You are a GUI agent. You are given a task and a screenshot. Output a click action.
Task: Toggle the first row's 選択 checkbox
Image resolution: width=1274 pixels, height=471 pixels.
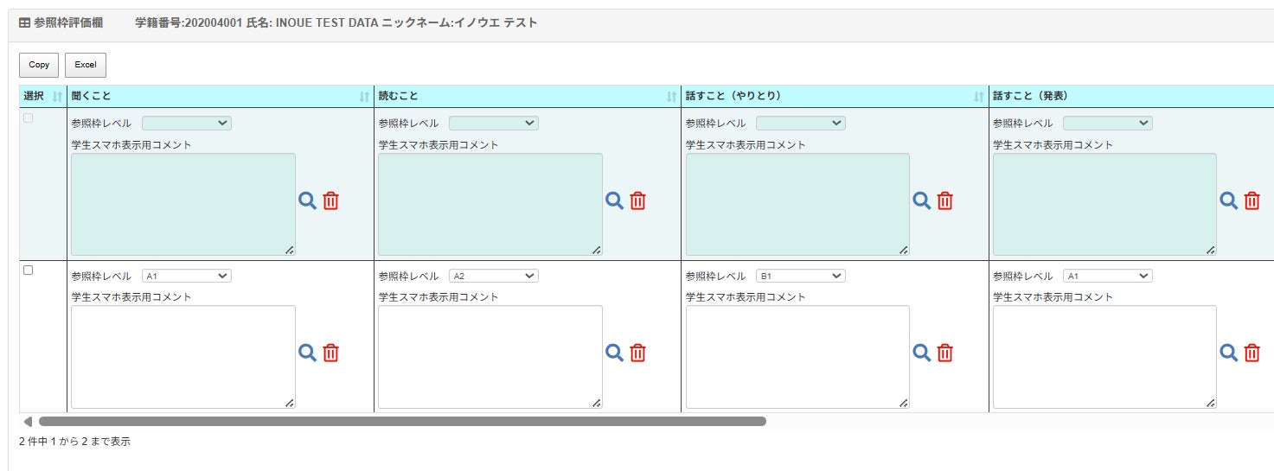(28, 118)
